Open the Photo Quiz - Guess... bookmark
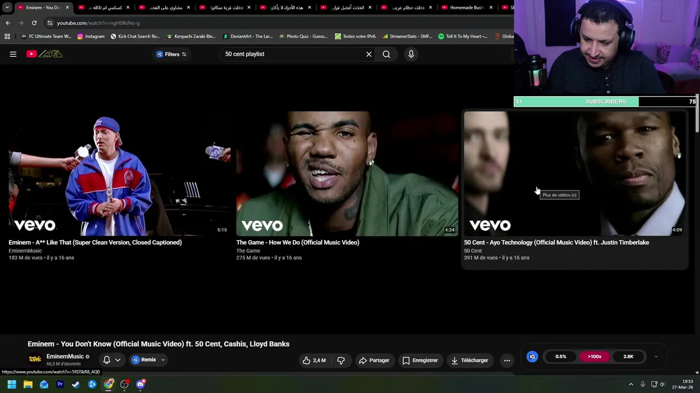The height and width of the screenshot is (393, 700). (x=303, y=37)
